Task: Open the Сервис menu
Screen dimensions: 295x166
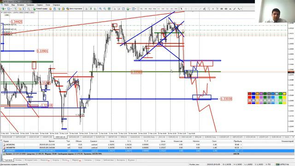Action: tap(40, 5)
